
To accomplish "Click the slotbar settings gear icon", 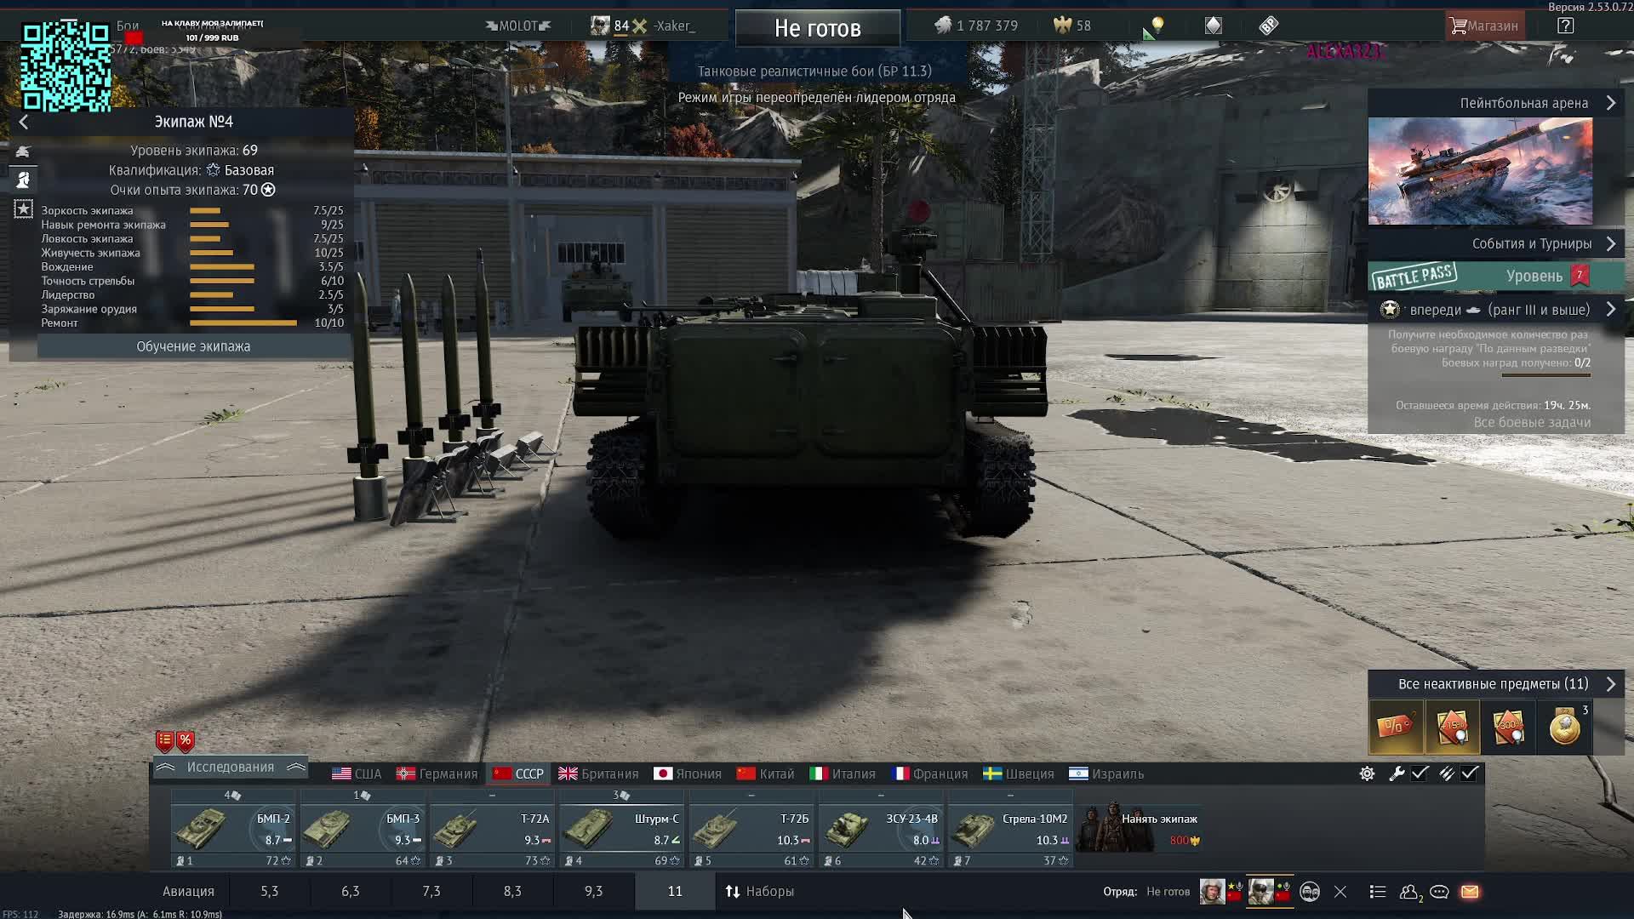I will 1367,773.
